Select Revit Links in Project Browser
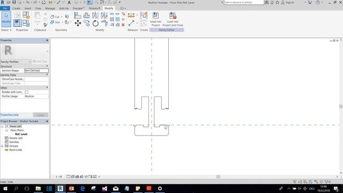The width and height of the screenshot is (343, 193). pyautogui.click(x=16, y=150)
